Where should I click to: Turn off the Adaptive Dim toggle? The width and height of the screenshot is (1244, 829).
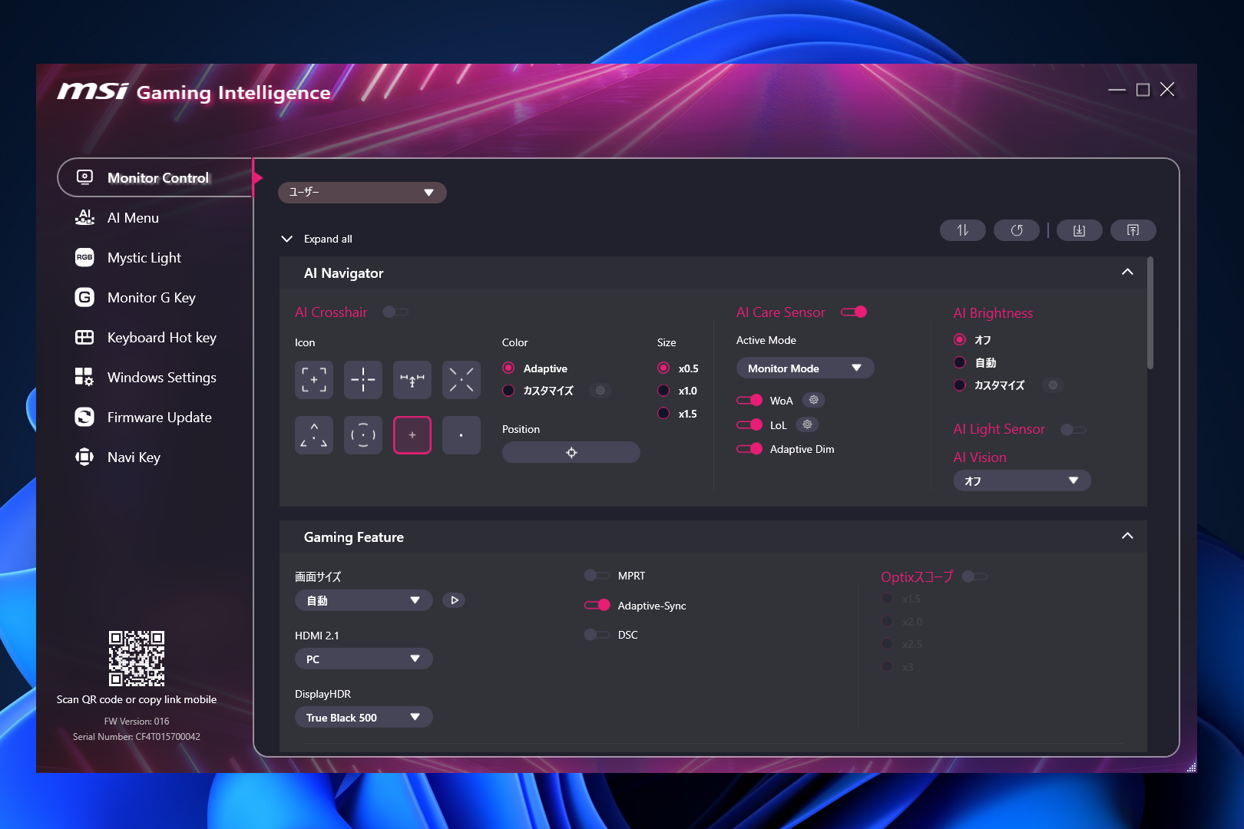point(749,448)
